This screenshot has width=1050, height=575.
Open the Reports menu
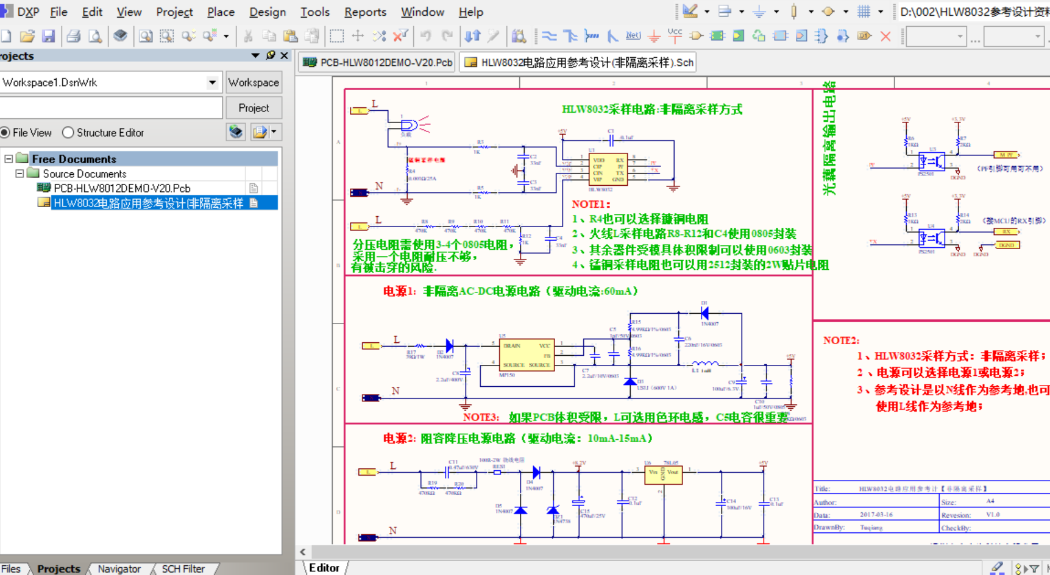[x=365, y=12]
